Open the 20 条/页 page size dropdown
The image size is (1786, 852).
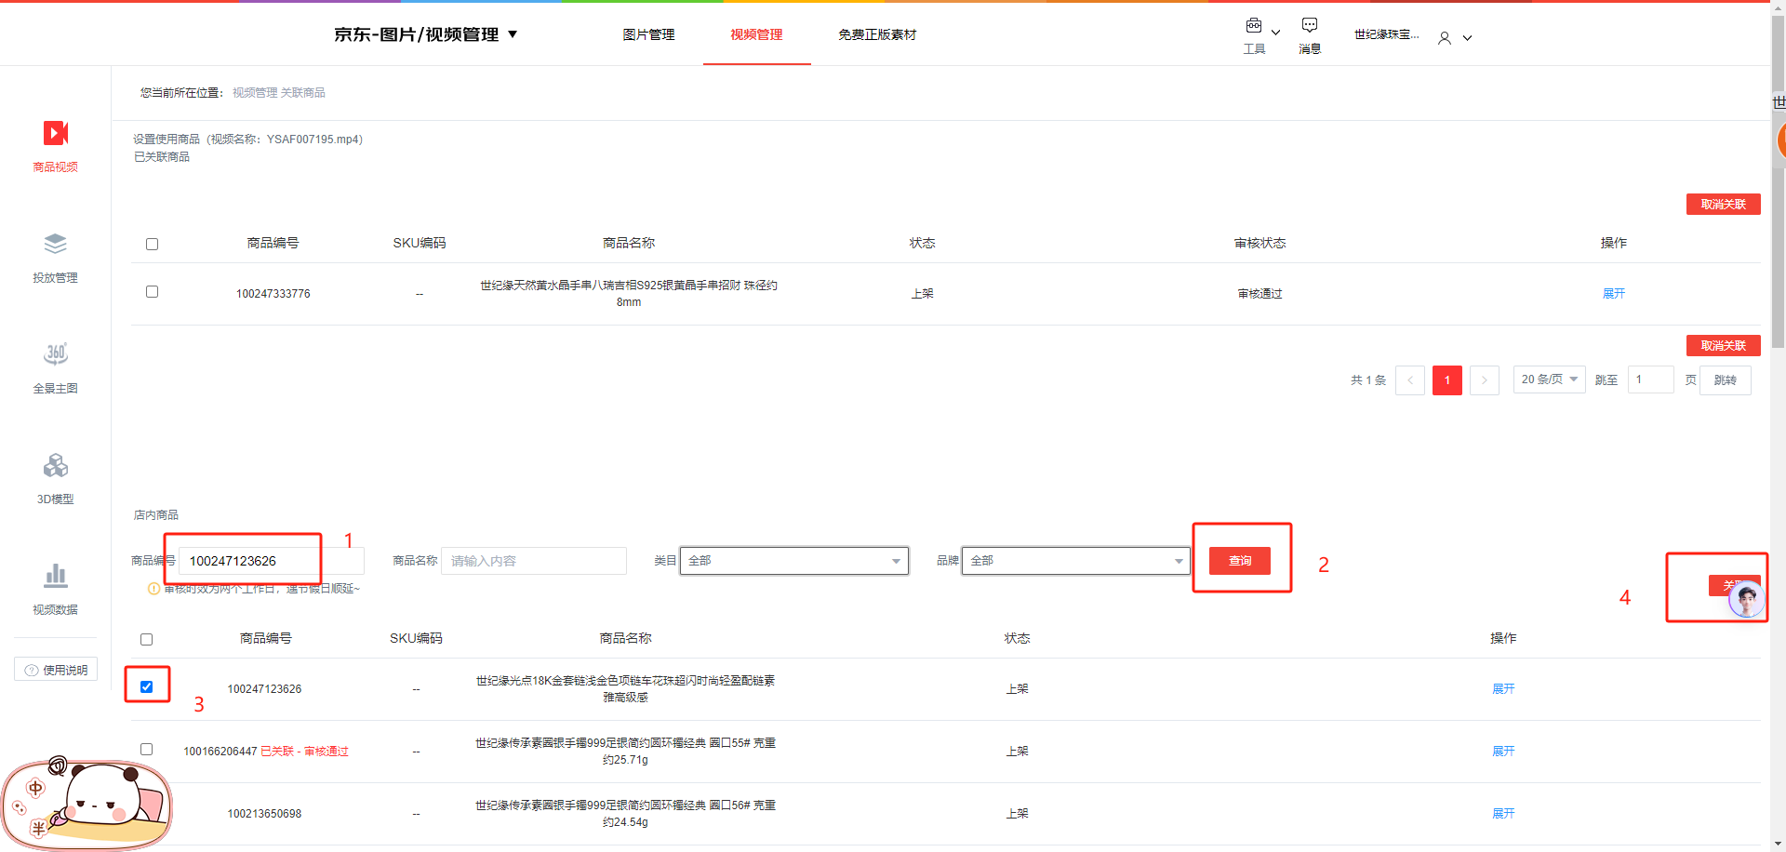[1549, 379]
